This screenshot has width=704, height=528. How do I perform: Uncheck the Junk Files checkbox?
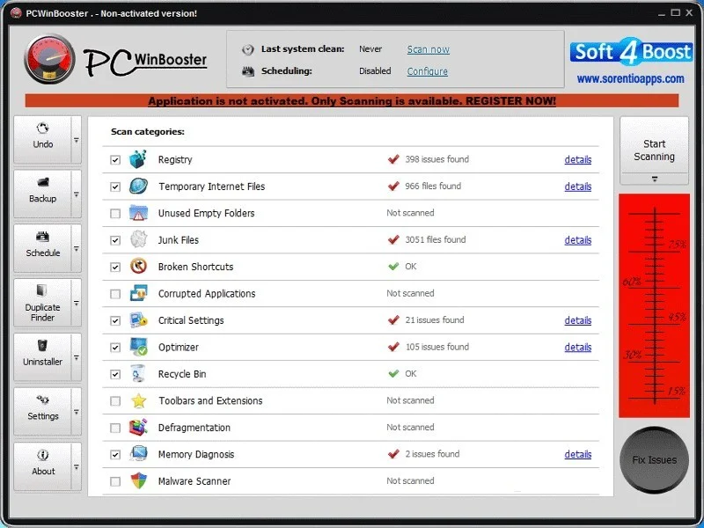[x=115, y=240]
